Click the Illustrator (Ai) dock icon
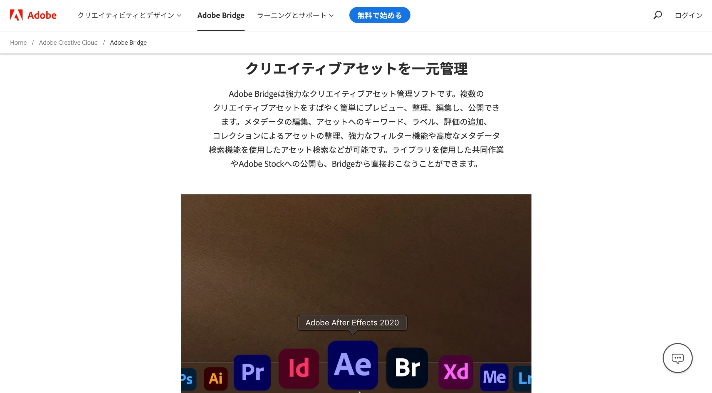The image size is (712, 393). tap(216, 379)
